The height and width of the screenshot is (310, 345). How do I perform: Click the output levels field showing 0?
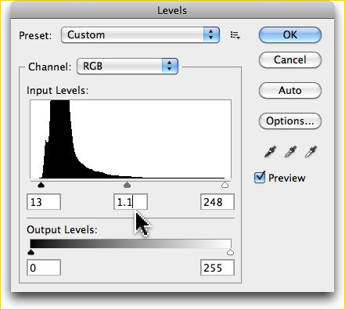[x=44, y=268]
